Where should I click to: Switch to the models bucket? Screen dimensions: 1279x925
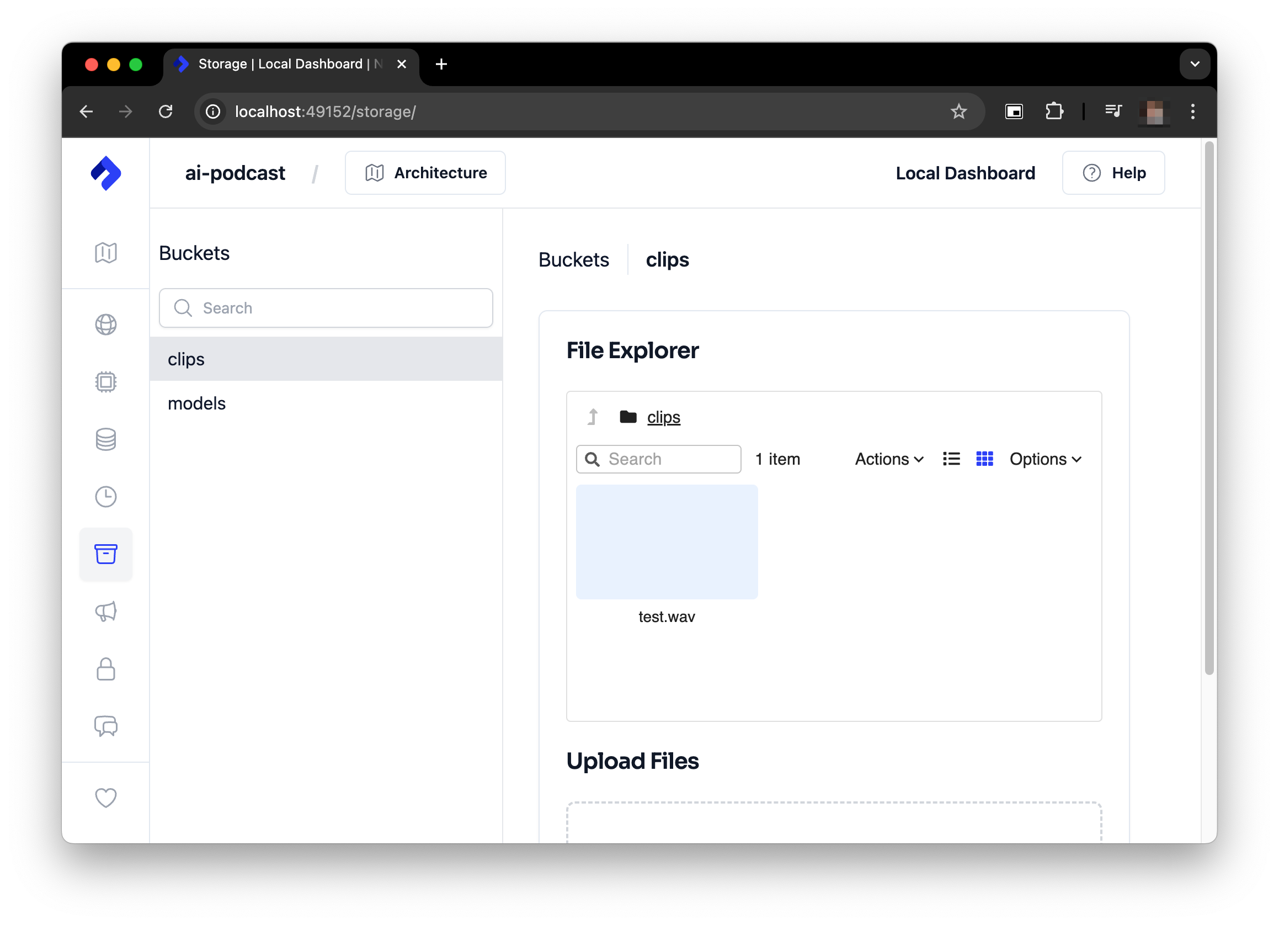[x=196, y=403]
